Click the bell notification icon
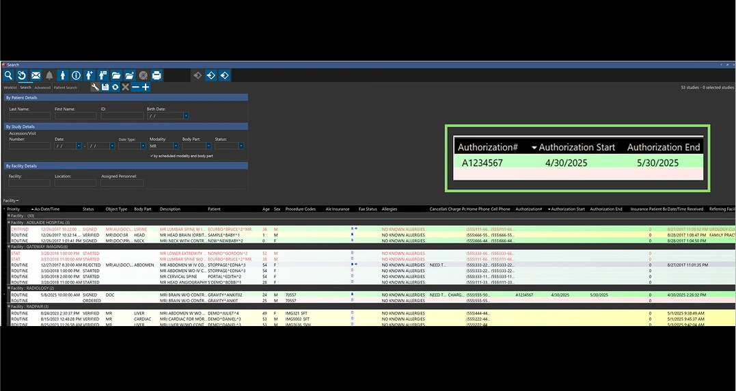This screenshot has height=391, width=736. click(49, 75)
